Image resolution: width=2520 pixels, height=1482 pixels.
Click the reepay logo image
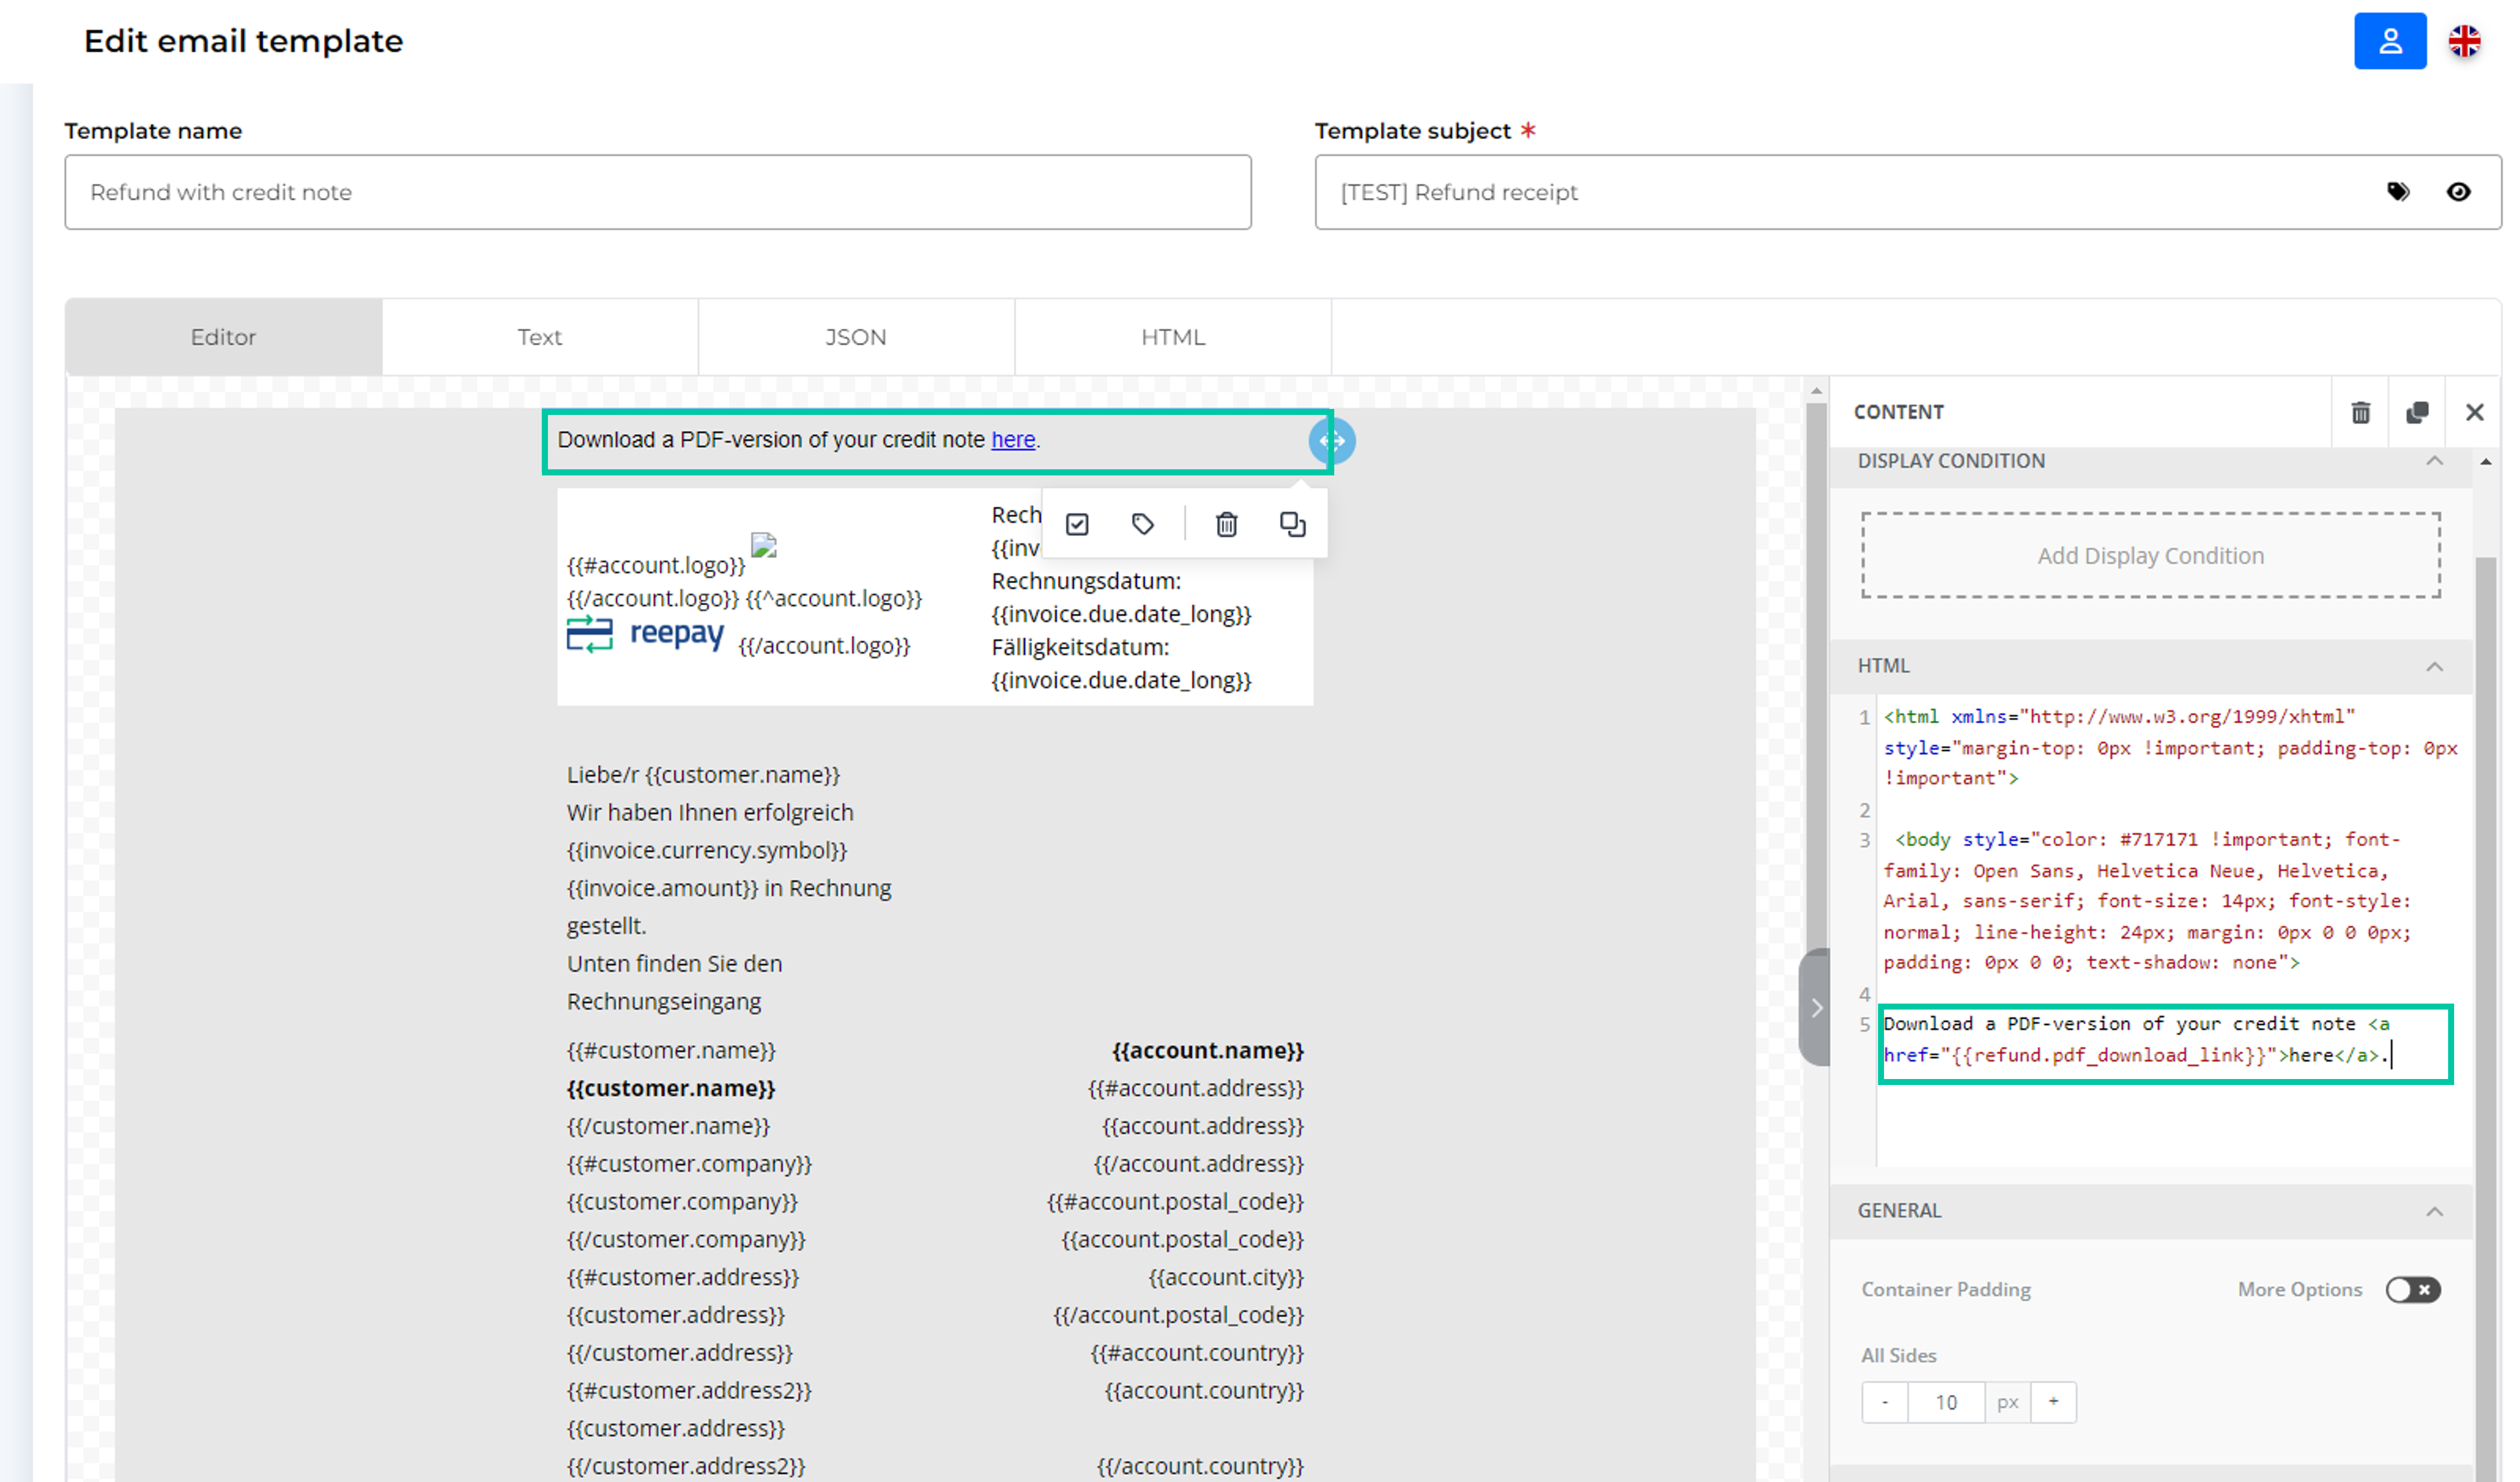tap(646, 634)
